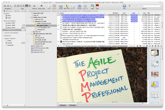Open the devon-2010 database
This screenshot has width=165, height=110.
12,28
